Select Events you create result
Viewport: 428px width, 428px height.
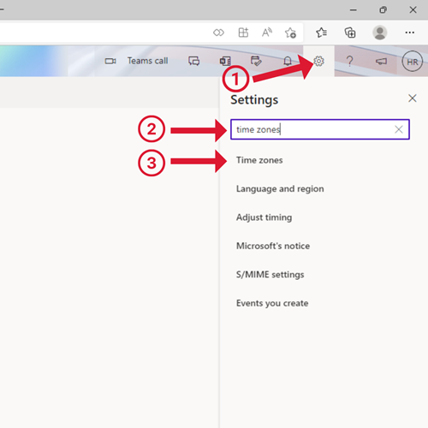(x=272, y=303)
